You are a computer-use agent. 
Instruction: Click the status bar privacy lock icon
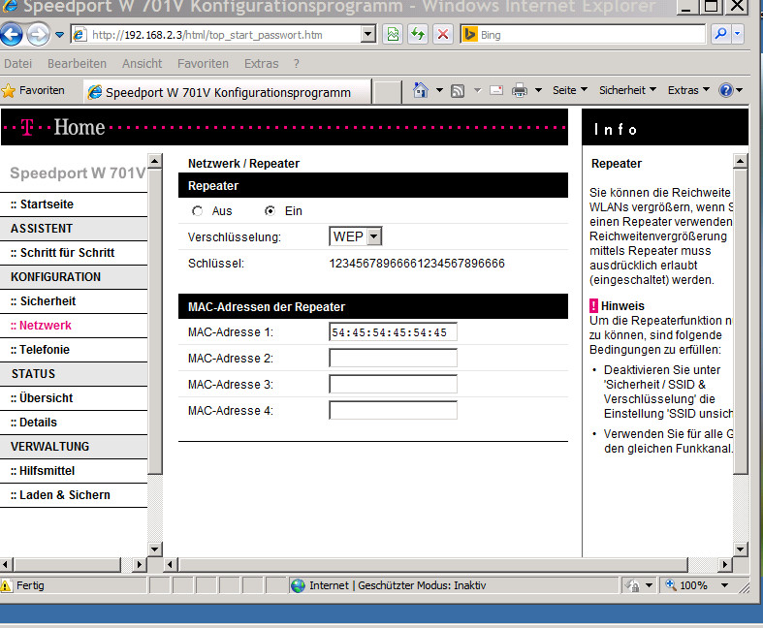click(632, 585)
